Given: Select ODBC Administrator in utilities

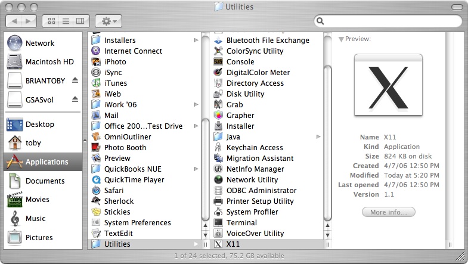Looking at the screenshot, I should (262, 190).
